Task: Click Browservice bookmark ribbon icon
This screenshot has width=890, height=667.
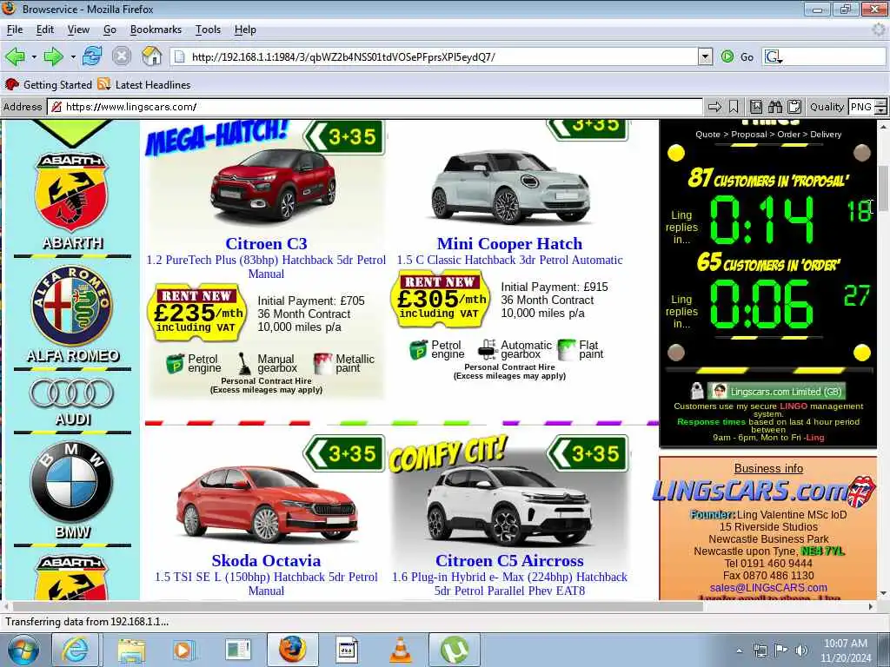Action: 734,107
